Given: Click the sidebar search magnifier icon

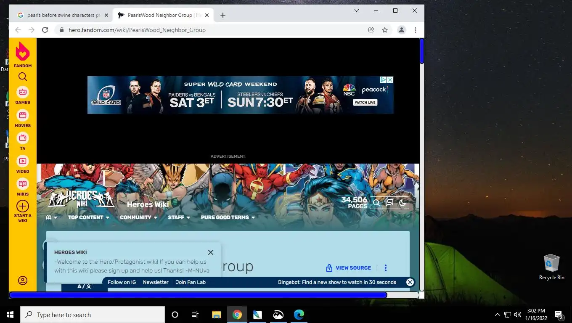Looking at the screenshot, I should click(23, 77).
